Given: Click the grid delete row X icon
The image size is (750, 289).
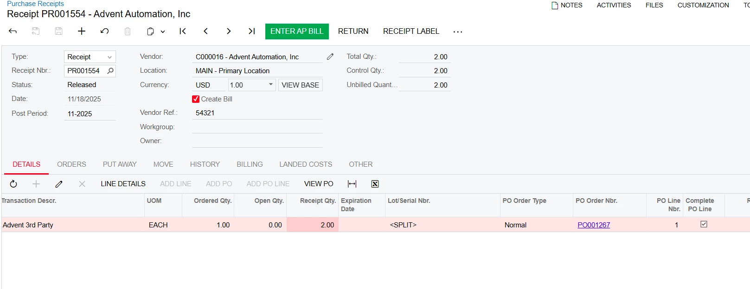Looking at the screenshot, I should pos(82,184).
